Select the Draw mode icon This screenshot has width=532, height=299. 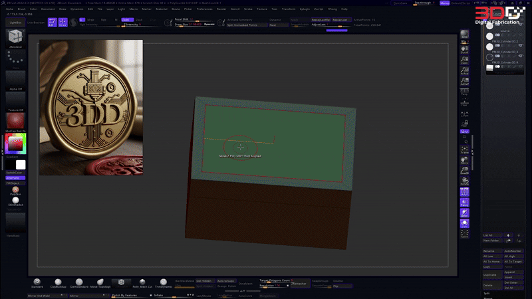[63, 22]
